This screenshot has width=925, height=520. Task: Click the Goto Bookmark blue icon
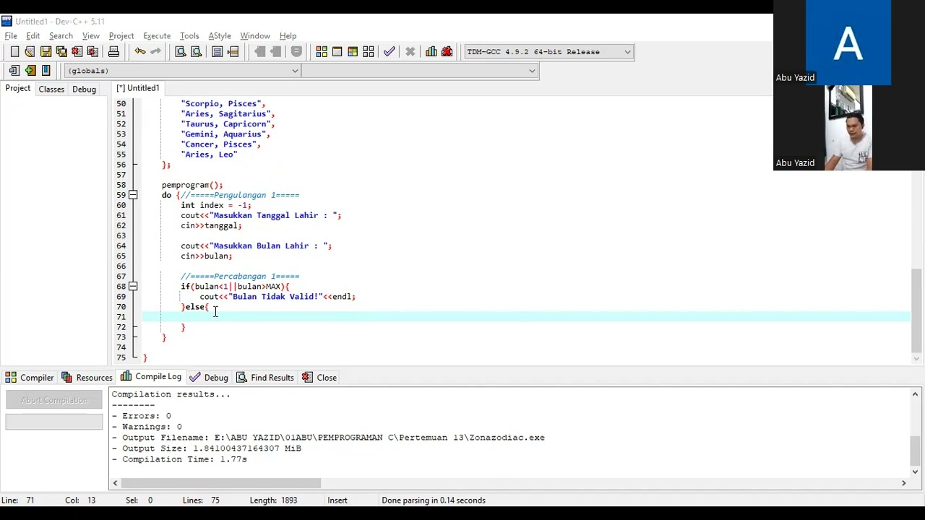coord(46,70)
